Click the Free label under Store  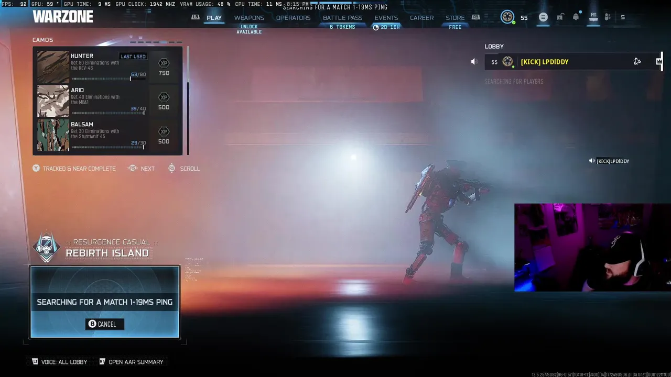pyautogui.click(x=455, y=27)
